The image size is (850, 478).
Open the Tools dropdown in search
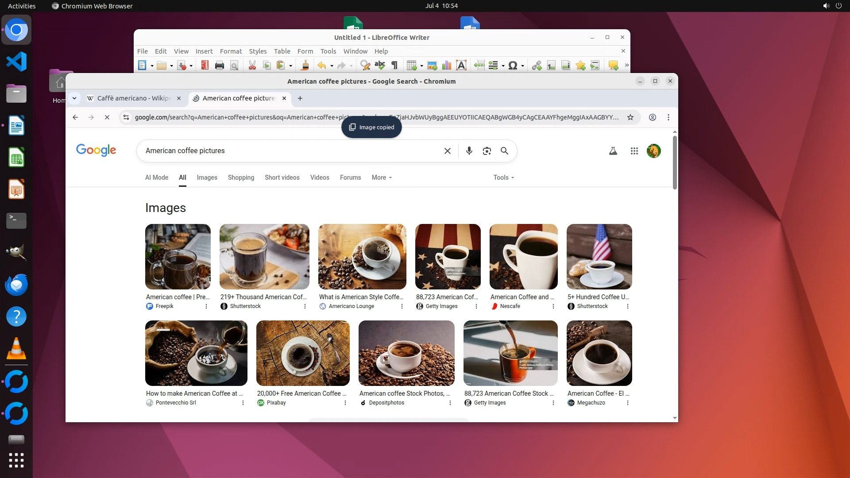pyautogui.click(x=503, y=177)
